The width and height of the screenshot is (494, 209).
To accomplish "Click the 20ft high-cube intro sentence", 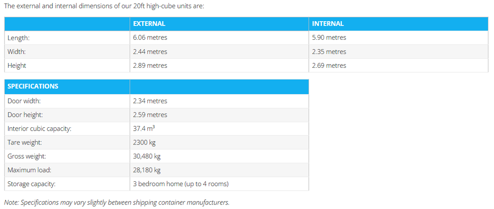I will pos(104,6).
